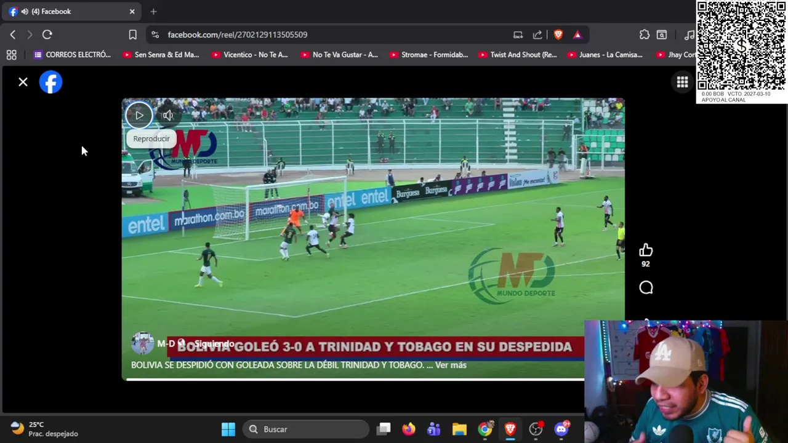The height and width of the screenshot is (443, 788).
Task: Open the "Stromae - Formidab..." bookmark
Action: pos(428,55)
